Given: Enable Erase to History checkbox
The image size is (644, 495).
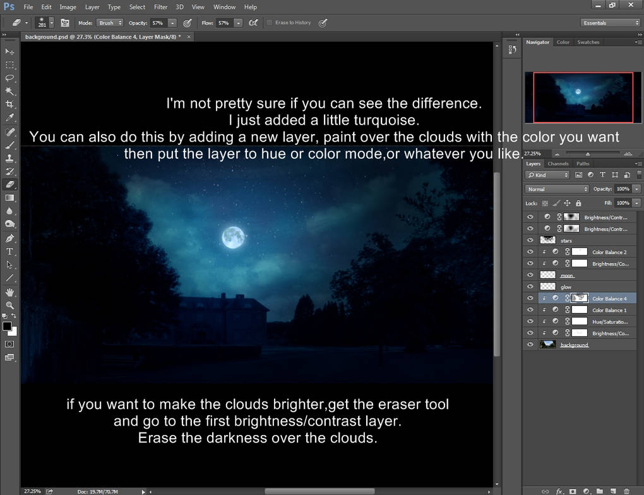Looking at the screenshot, I should tap(270, 23).
